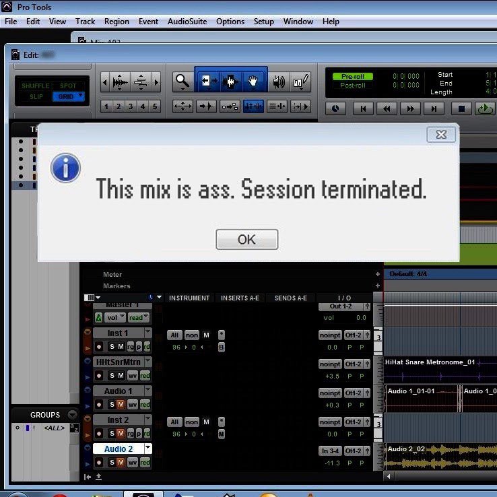
Task: Click the Selector waveform tool
Action: click(x=230, y=82)
